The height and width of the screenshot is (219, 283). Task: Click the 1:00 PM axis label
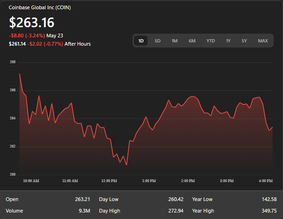coord(149,181)
